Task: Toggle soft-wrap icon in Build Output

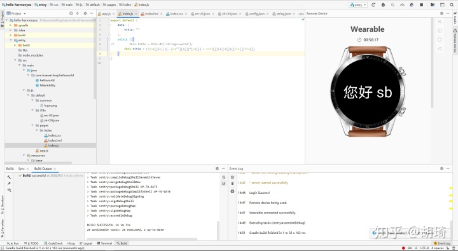Action: (223, 177)
